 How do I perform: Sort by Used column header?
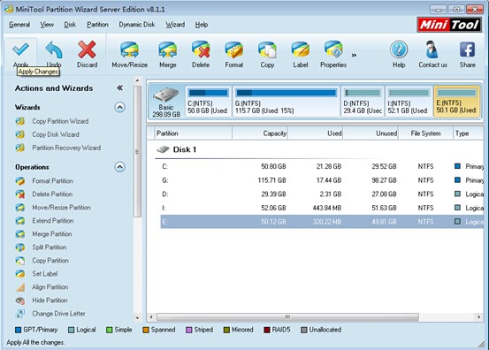click(x=316, y=133)
